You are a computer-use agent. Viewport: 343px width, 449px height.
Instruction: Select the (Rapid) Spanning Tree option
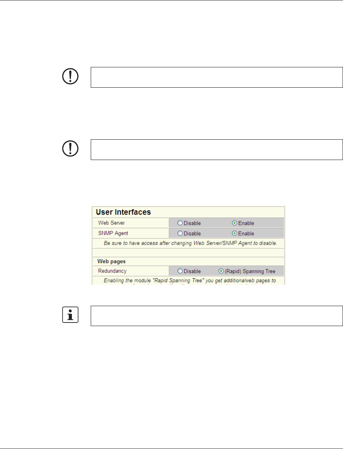221,271
